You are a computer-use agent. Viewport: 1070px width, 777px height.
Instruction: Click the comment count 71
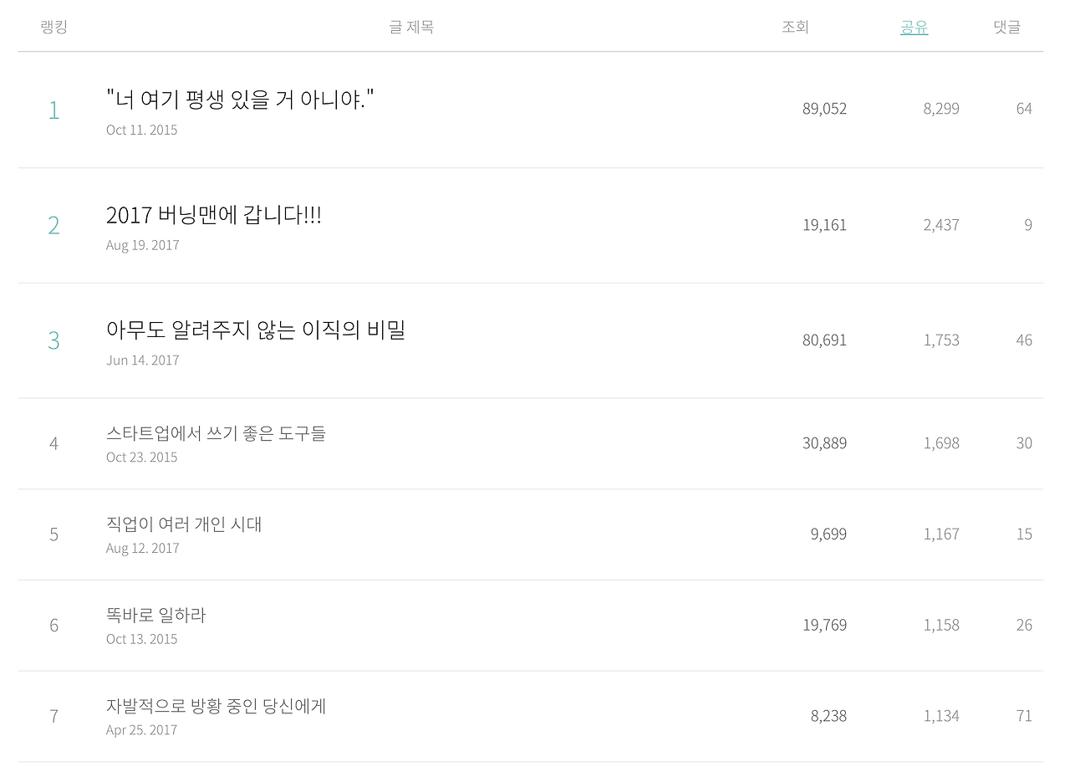pyautogui.click(x=1024, y=716)
